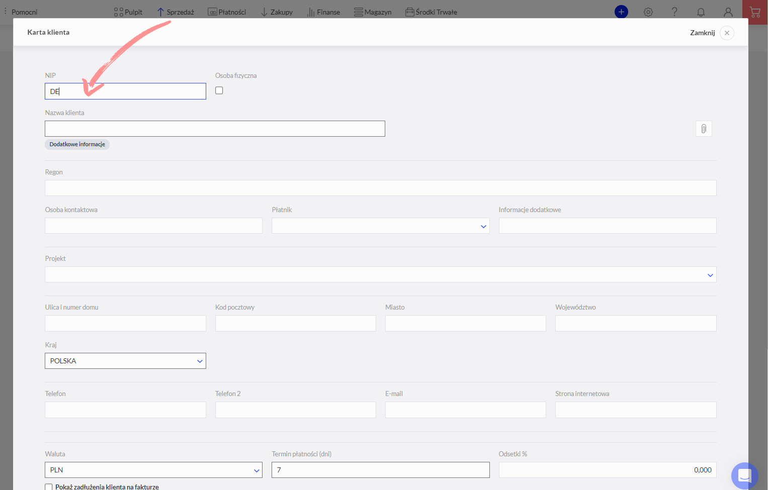Click the Informacje dodatkowe field
This screenshot has height=490, width=768.
(608, 226)
